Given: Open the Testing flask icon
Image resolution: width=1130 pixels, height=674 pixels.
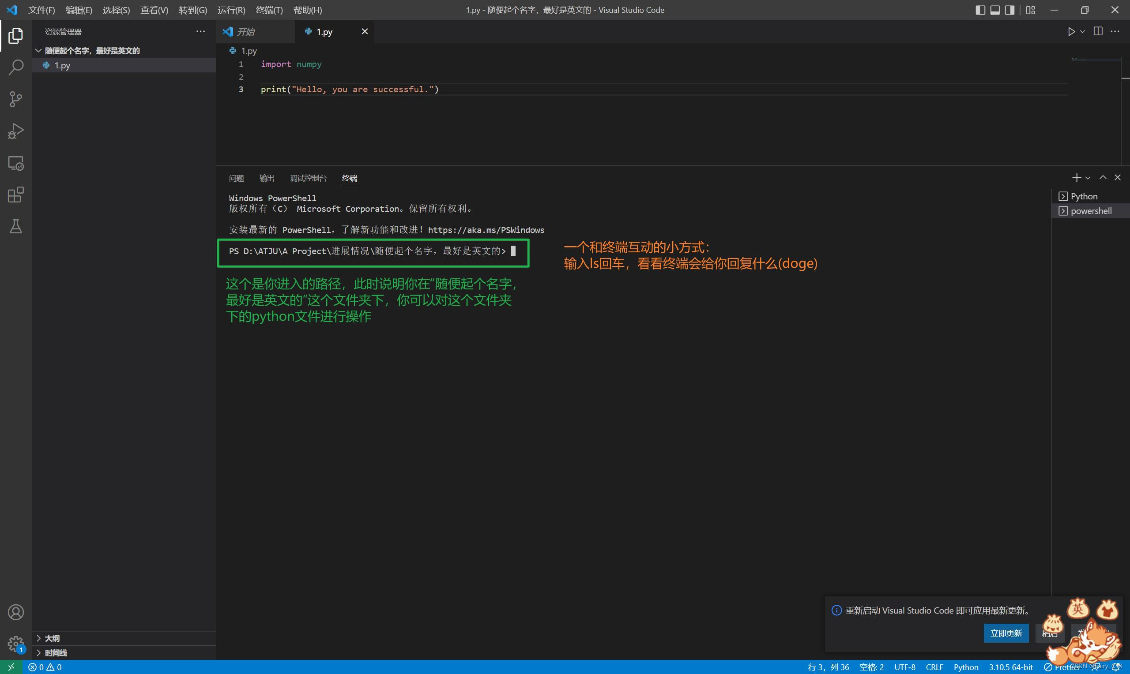Looking at the screenshot, I should point(15,226).
